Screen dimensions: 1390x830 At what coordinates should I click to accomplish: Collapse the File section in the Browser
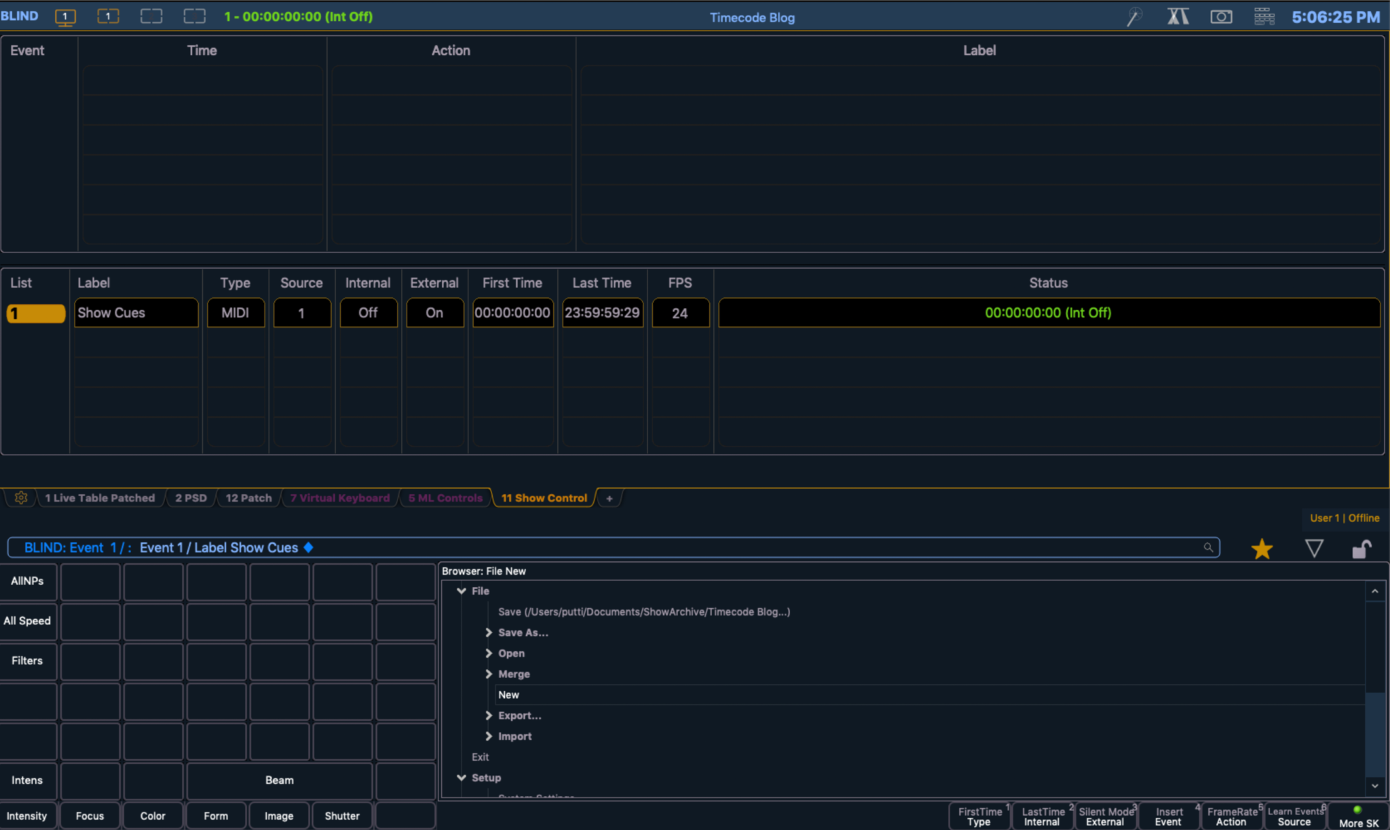click(x=462, y=590)
